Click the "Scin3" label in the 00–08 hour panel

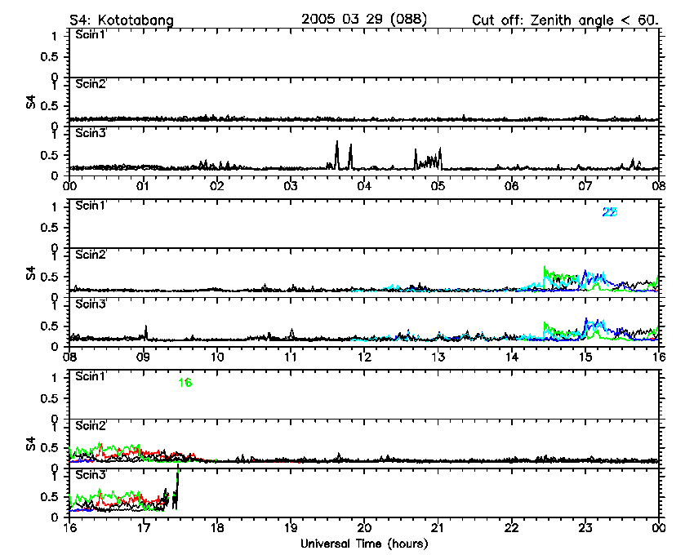point(91,133)
